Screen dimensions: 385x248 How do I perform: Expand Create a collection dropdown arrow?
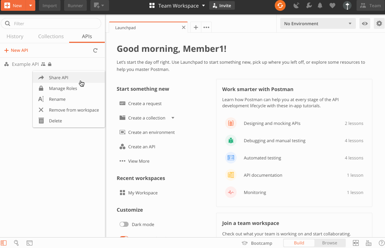173,118
